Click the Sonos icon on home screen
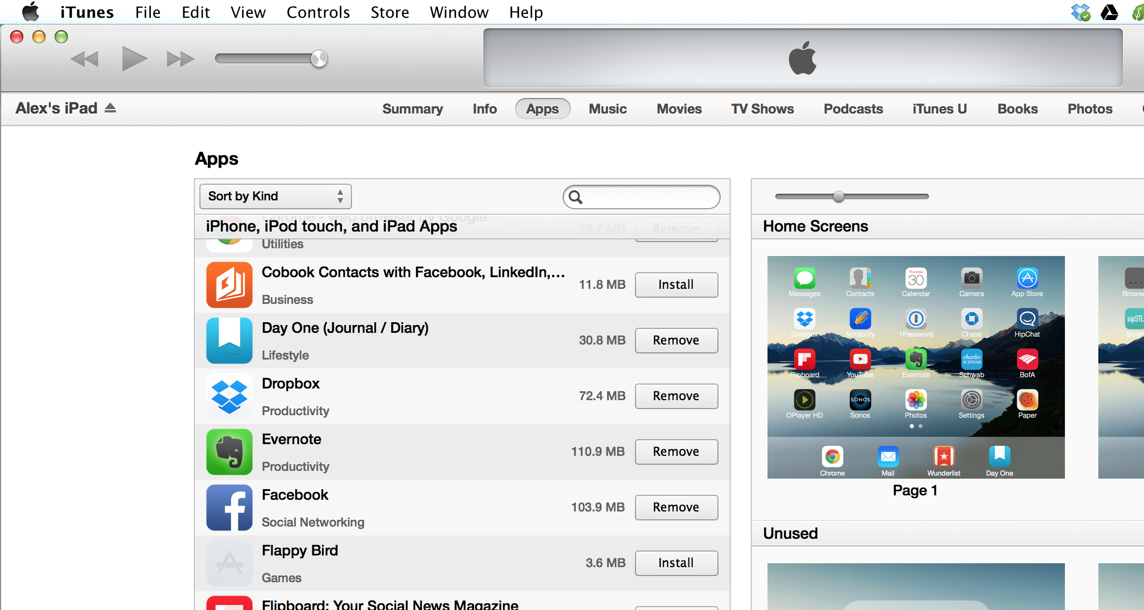 [860, 400]
